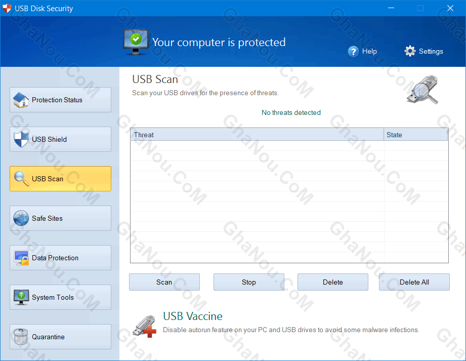466x361 pixels.
Task: Close the USB Disk Security window
Action: click(x=450, y=8)
